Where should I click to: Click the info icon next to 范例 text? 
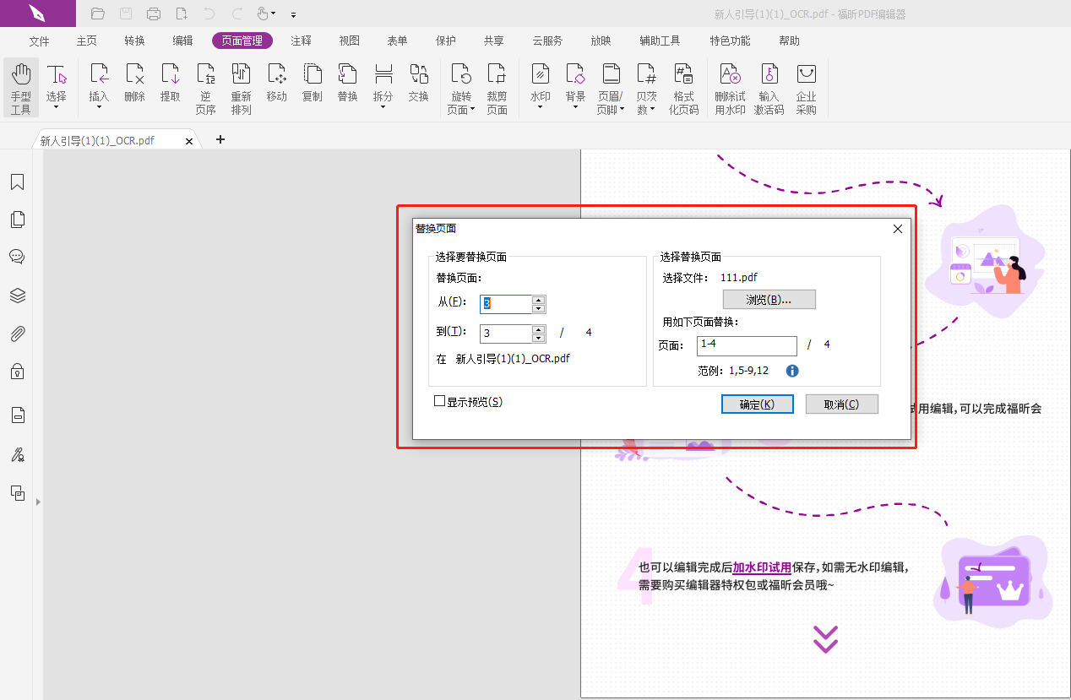click(x=791, y=370)
